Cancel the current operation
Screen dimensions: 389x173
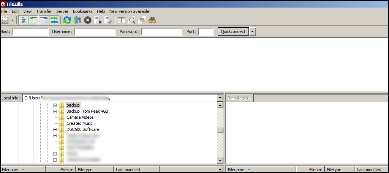[x=88, y=20]
